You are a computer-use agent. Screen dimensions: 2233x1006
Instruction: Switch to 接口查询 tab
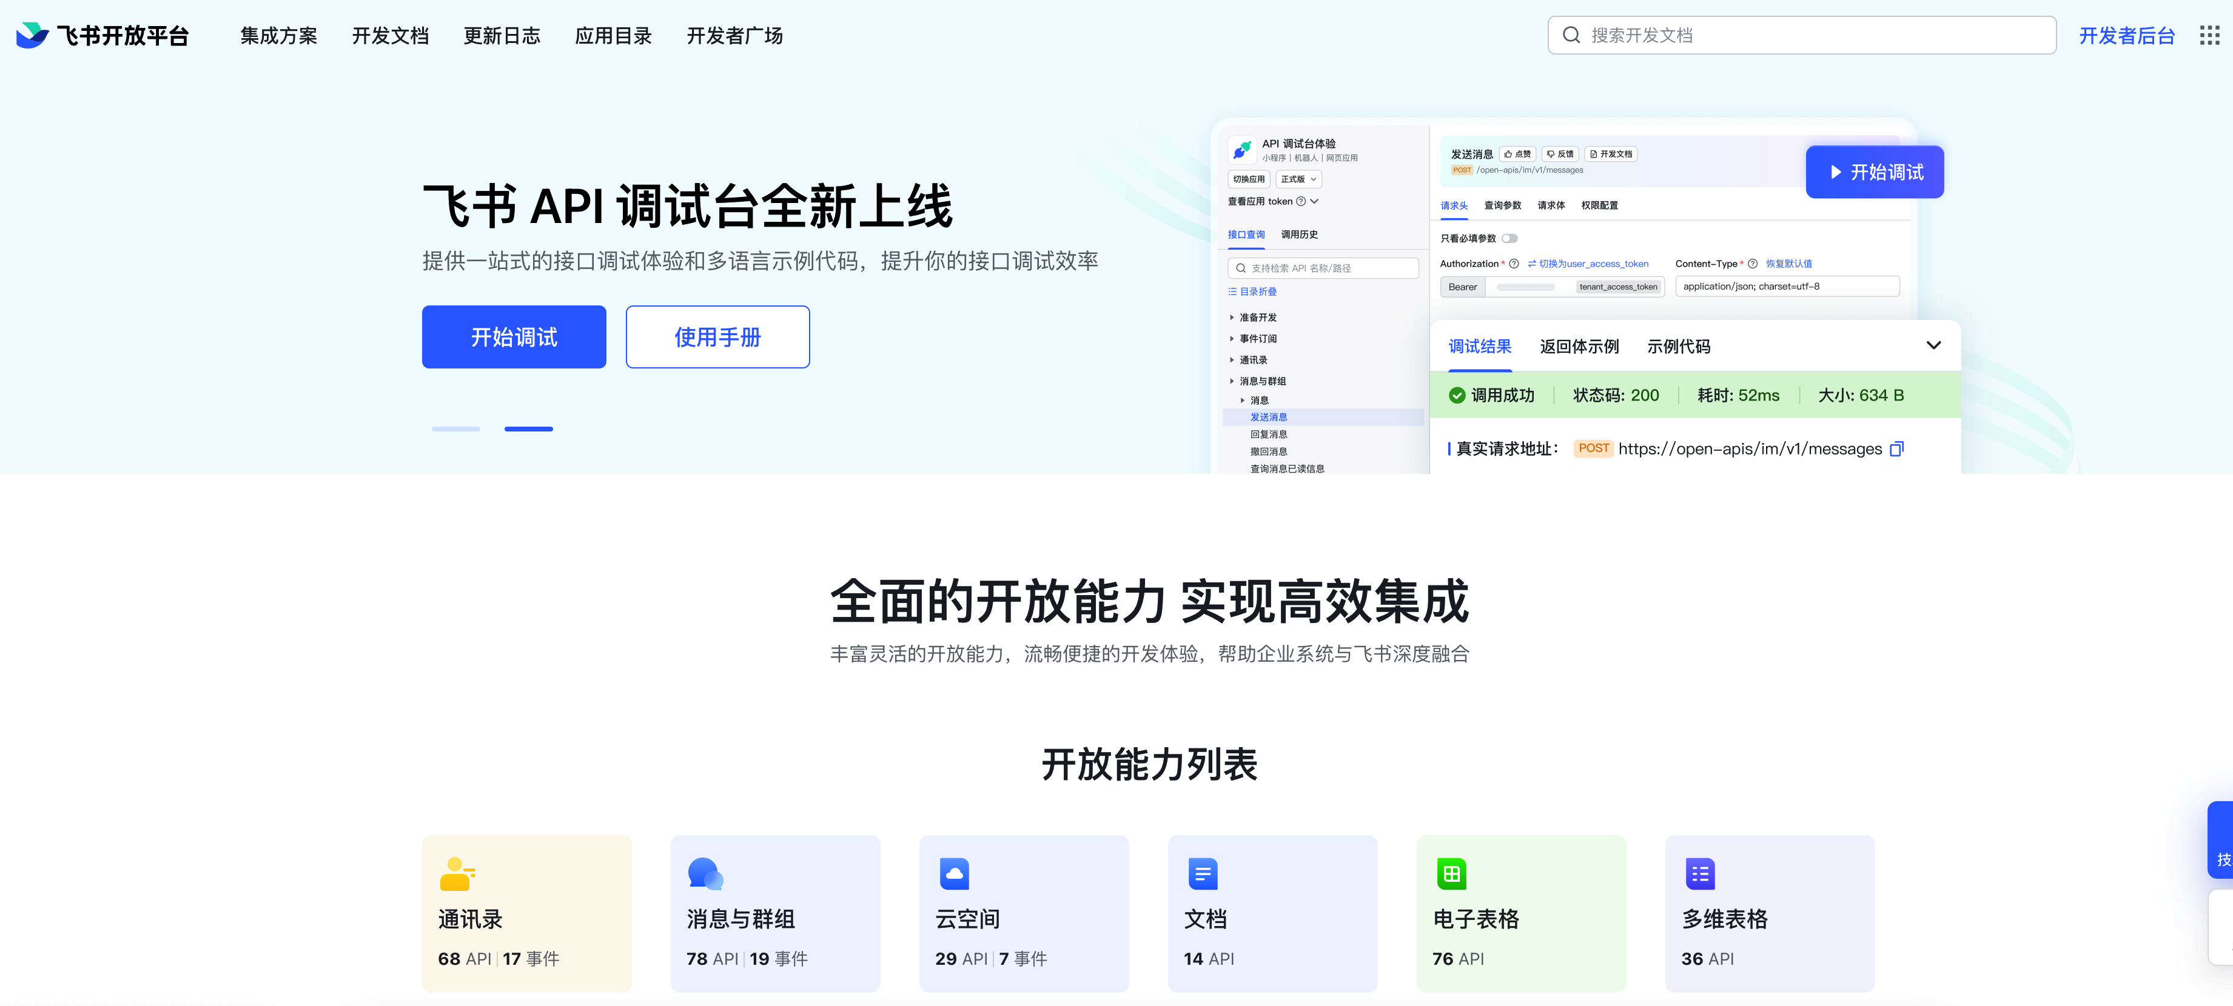1246,235
